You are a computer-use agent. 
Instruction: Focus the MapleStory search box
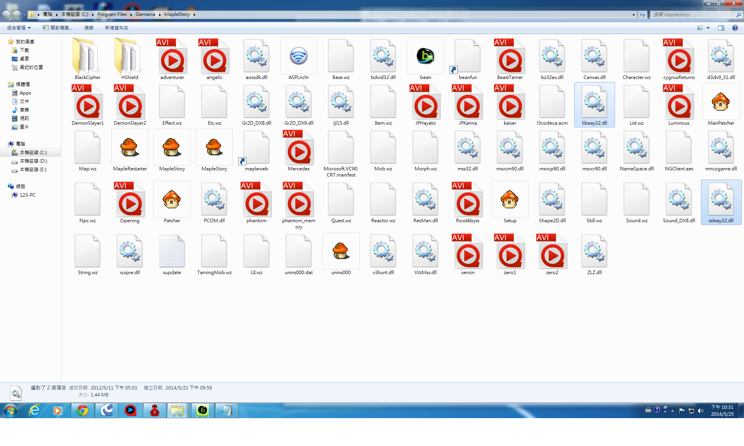click(x=696, y=15)
